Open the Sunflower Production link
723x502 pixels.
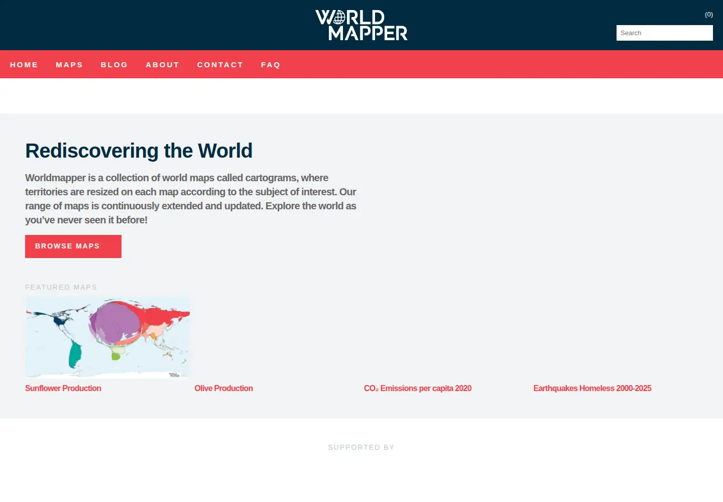[x=63, y=388]
